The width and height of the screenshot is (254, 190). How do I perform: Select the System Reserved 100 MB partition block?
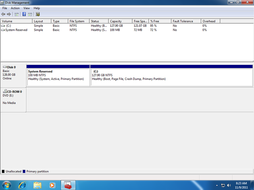coord(58,76)
